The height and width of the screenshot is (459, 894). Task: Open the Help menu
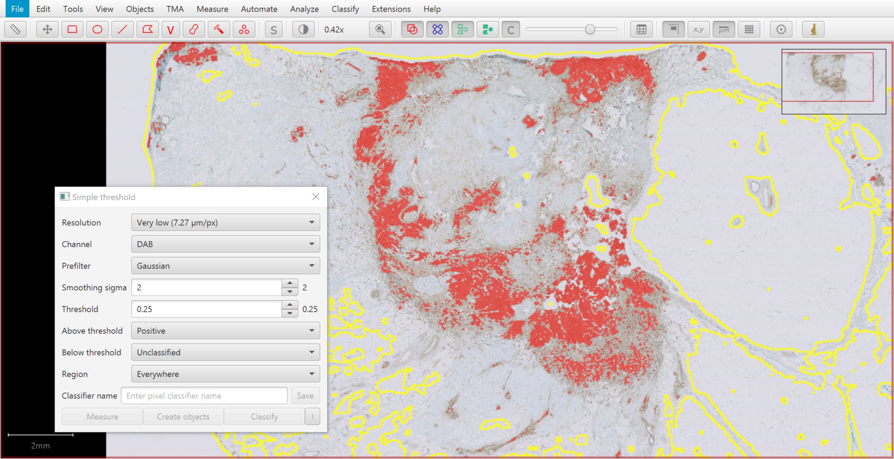432,9
